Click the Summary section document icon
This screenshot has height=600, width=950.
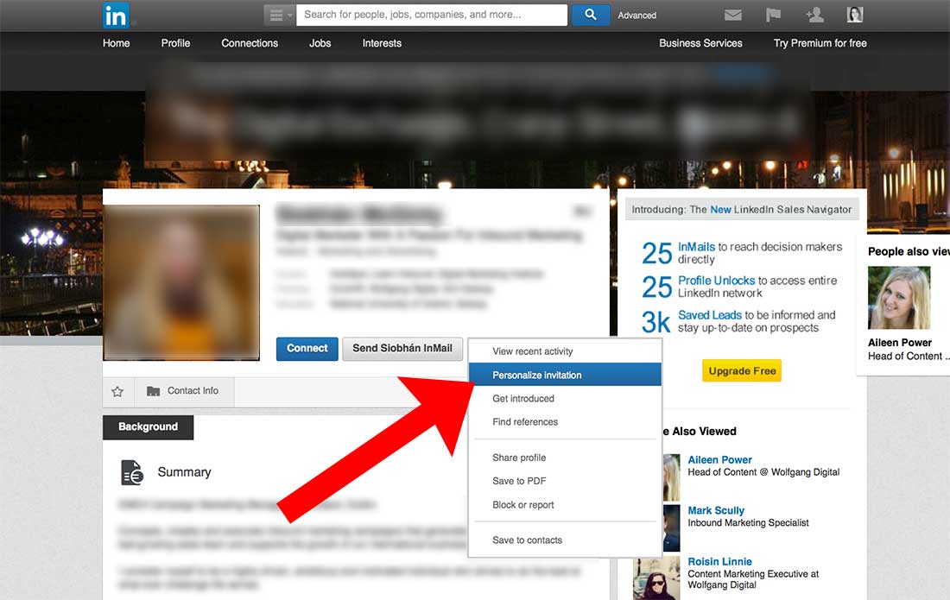click(x=132, y=471)
